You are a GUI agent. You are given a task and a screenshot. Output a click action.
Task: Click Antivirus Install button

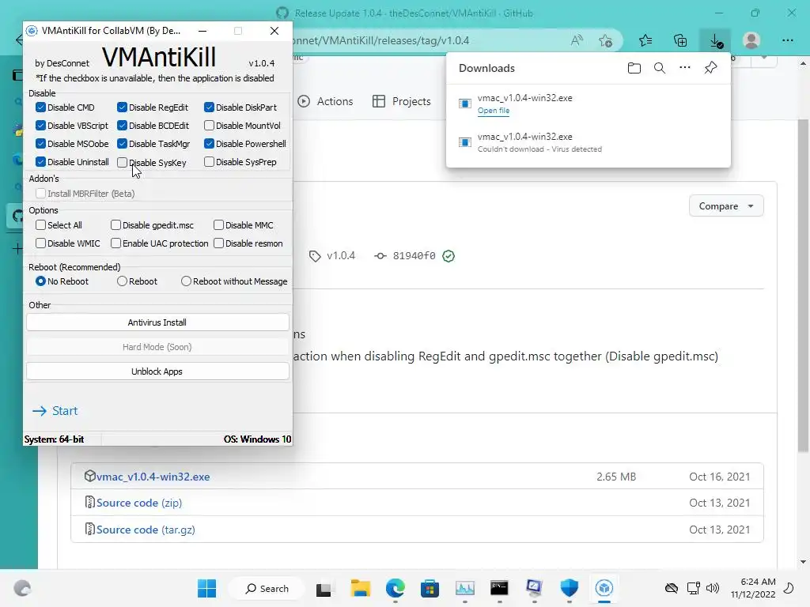(x=157, y=322)
